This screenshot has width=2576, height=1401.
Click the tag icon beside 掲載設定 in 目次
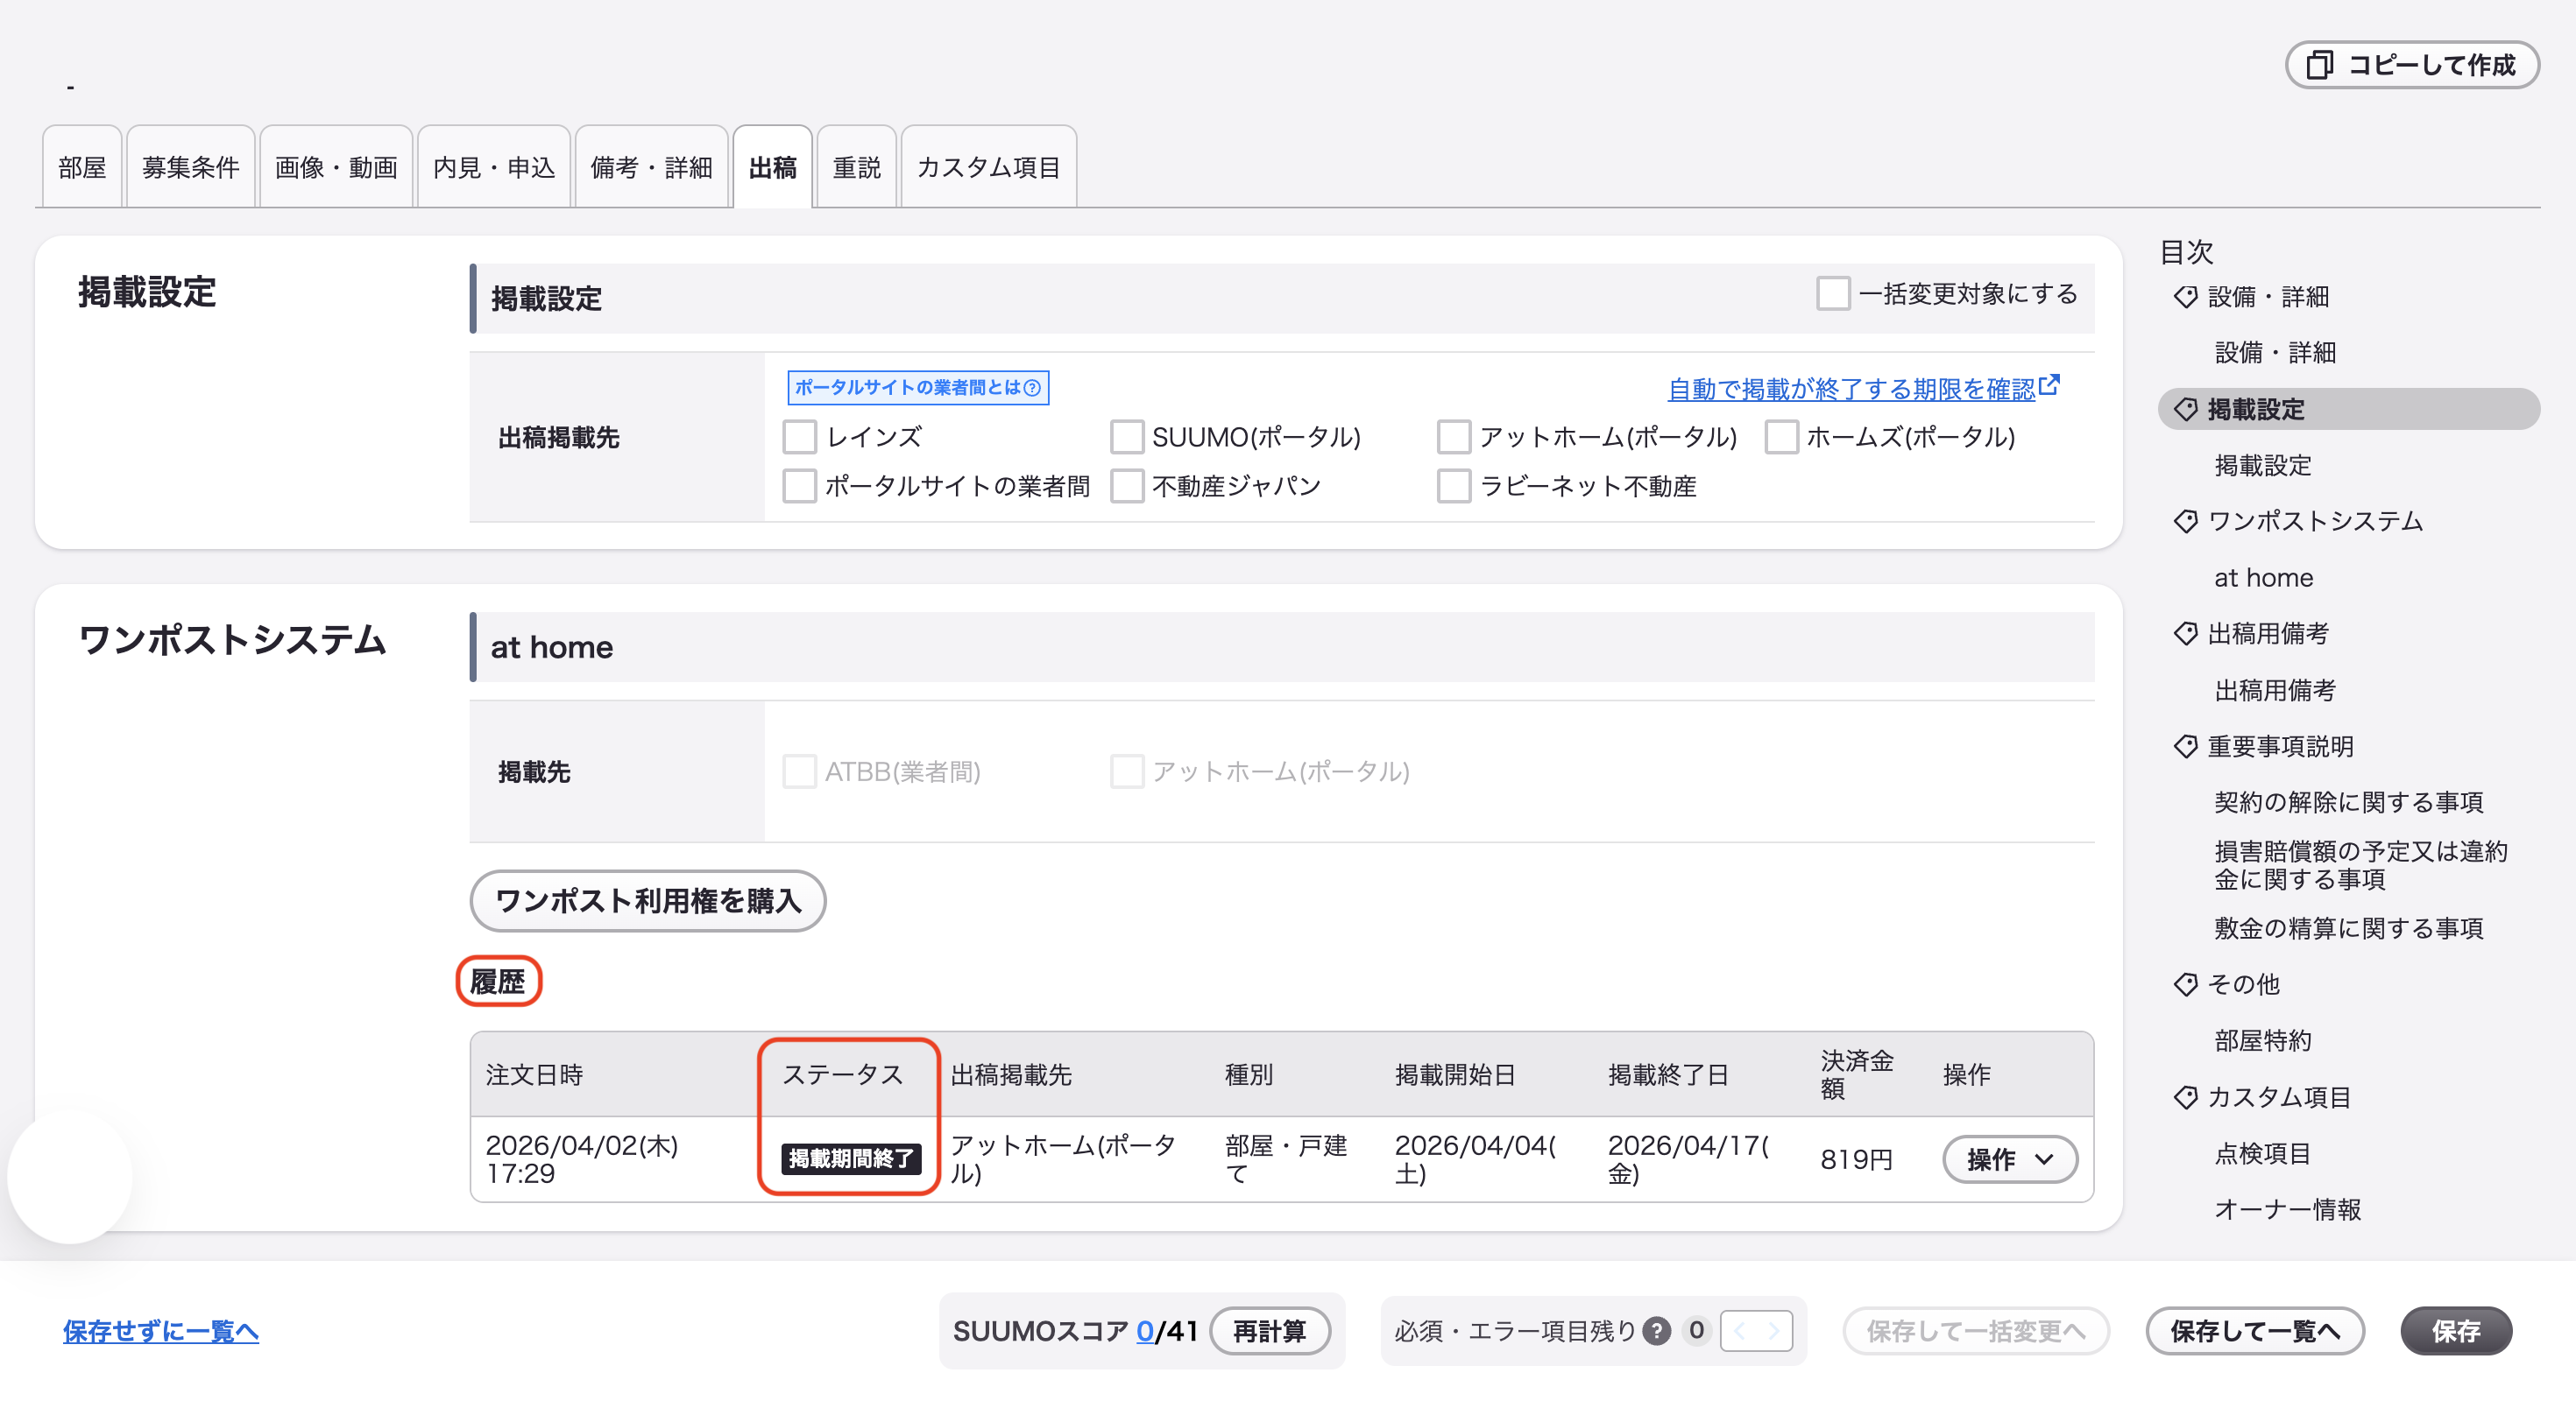pyautogui.click(x=2185, y=410)
